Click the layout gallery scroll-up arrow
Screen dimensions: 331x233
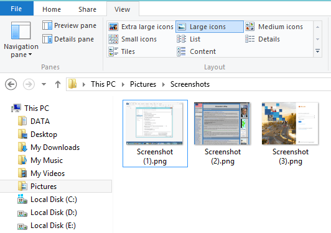point(317,27)
